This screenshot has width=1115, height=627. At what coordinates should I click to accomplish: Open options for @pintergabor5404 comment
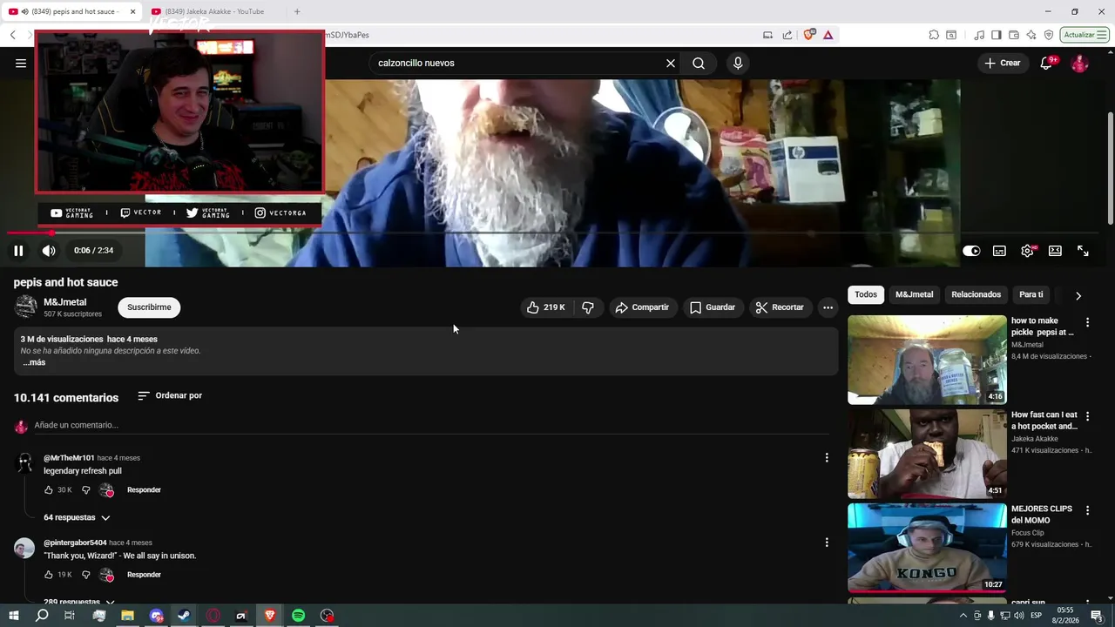827,543
